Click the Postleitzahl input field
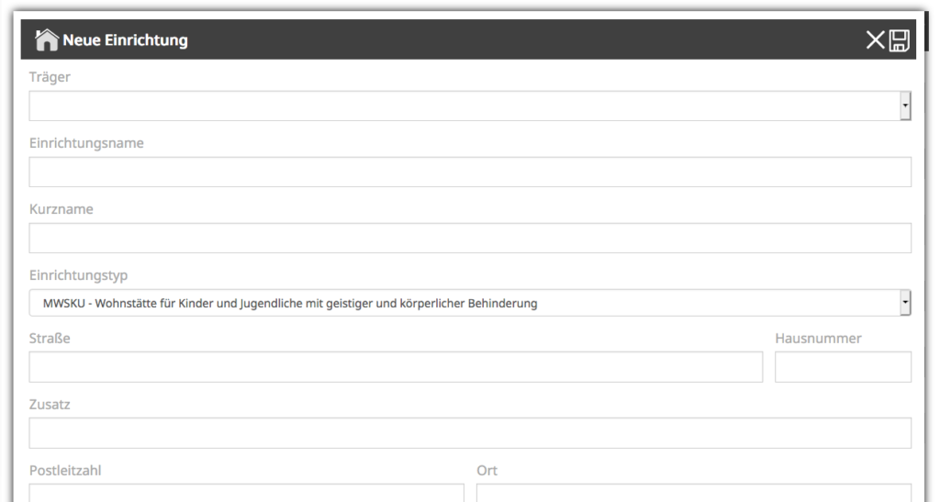The height and width of the screenshot is (502, 940). click(x=246, y=493)
